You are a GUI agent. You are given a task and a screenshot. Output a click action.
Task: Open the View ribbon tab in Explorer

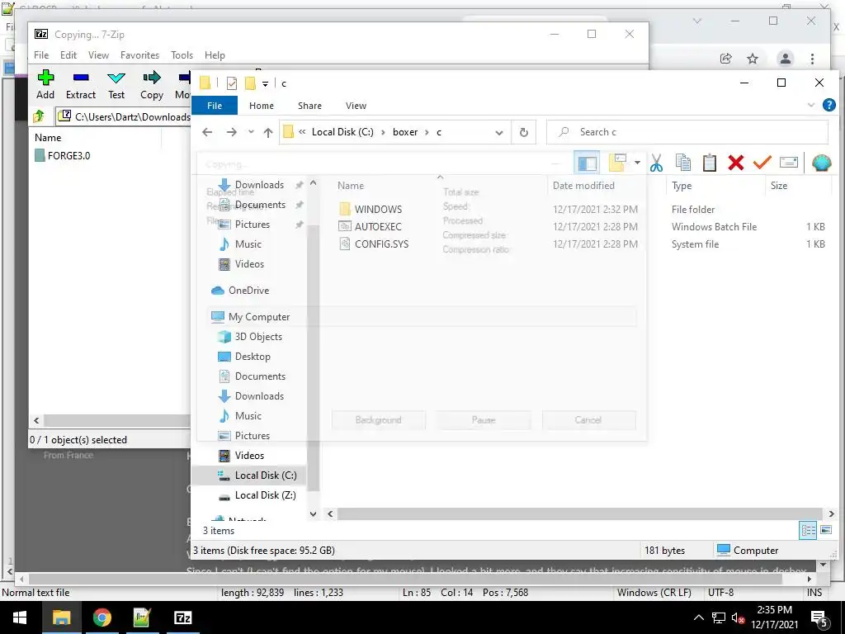(x=356, y=106)
